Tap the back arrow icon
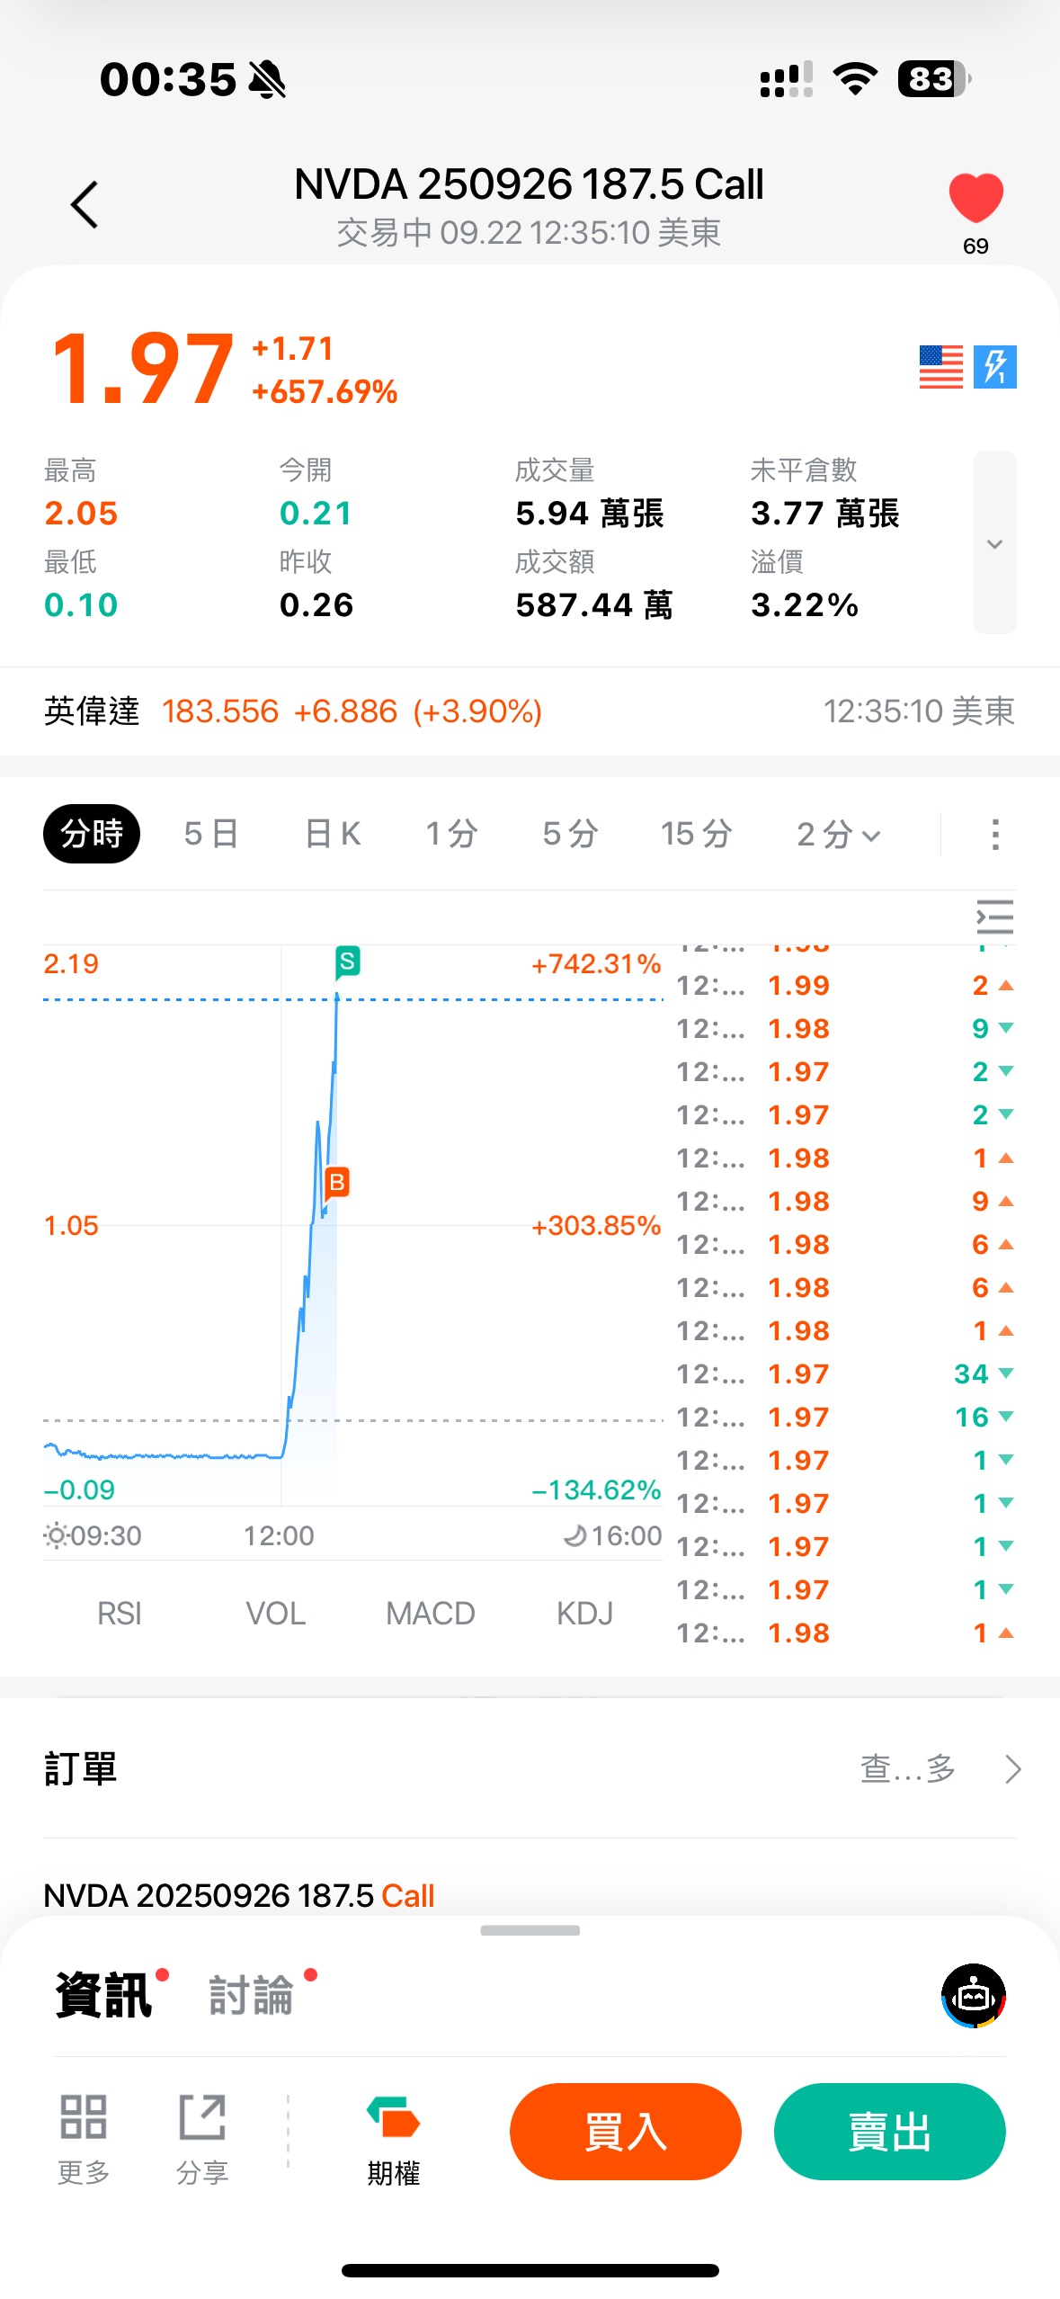 85,205
